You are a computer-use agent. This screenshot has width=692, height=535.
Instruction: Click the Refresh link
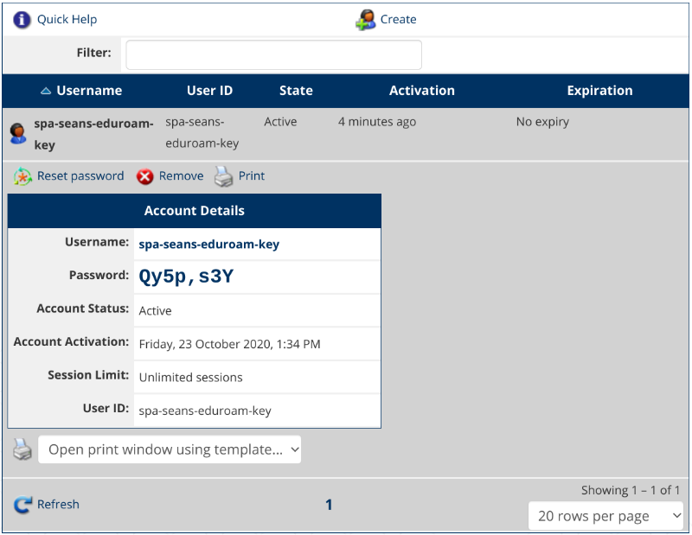pyautogui.click(x=58, y=504)
